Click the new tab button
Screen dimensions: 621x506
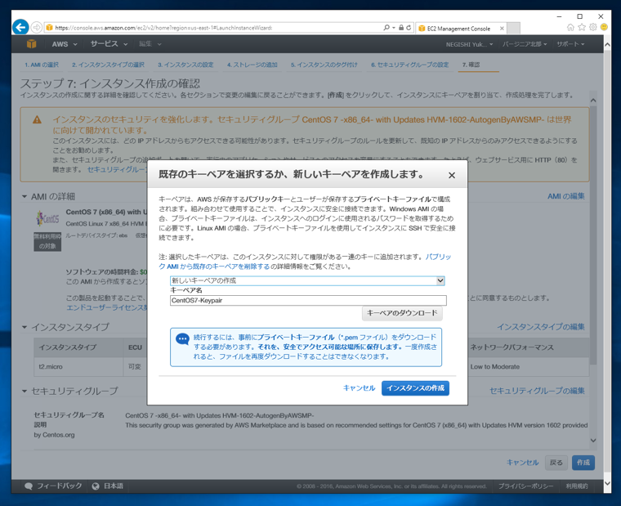coord(513,29)
